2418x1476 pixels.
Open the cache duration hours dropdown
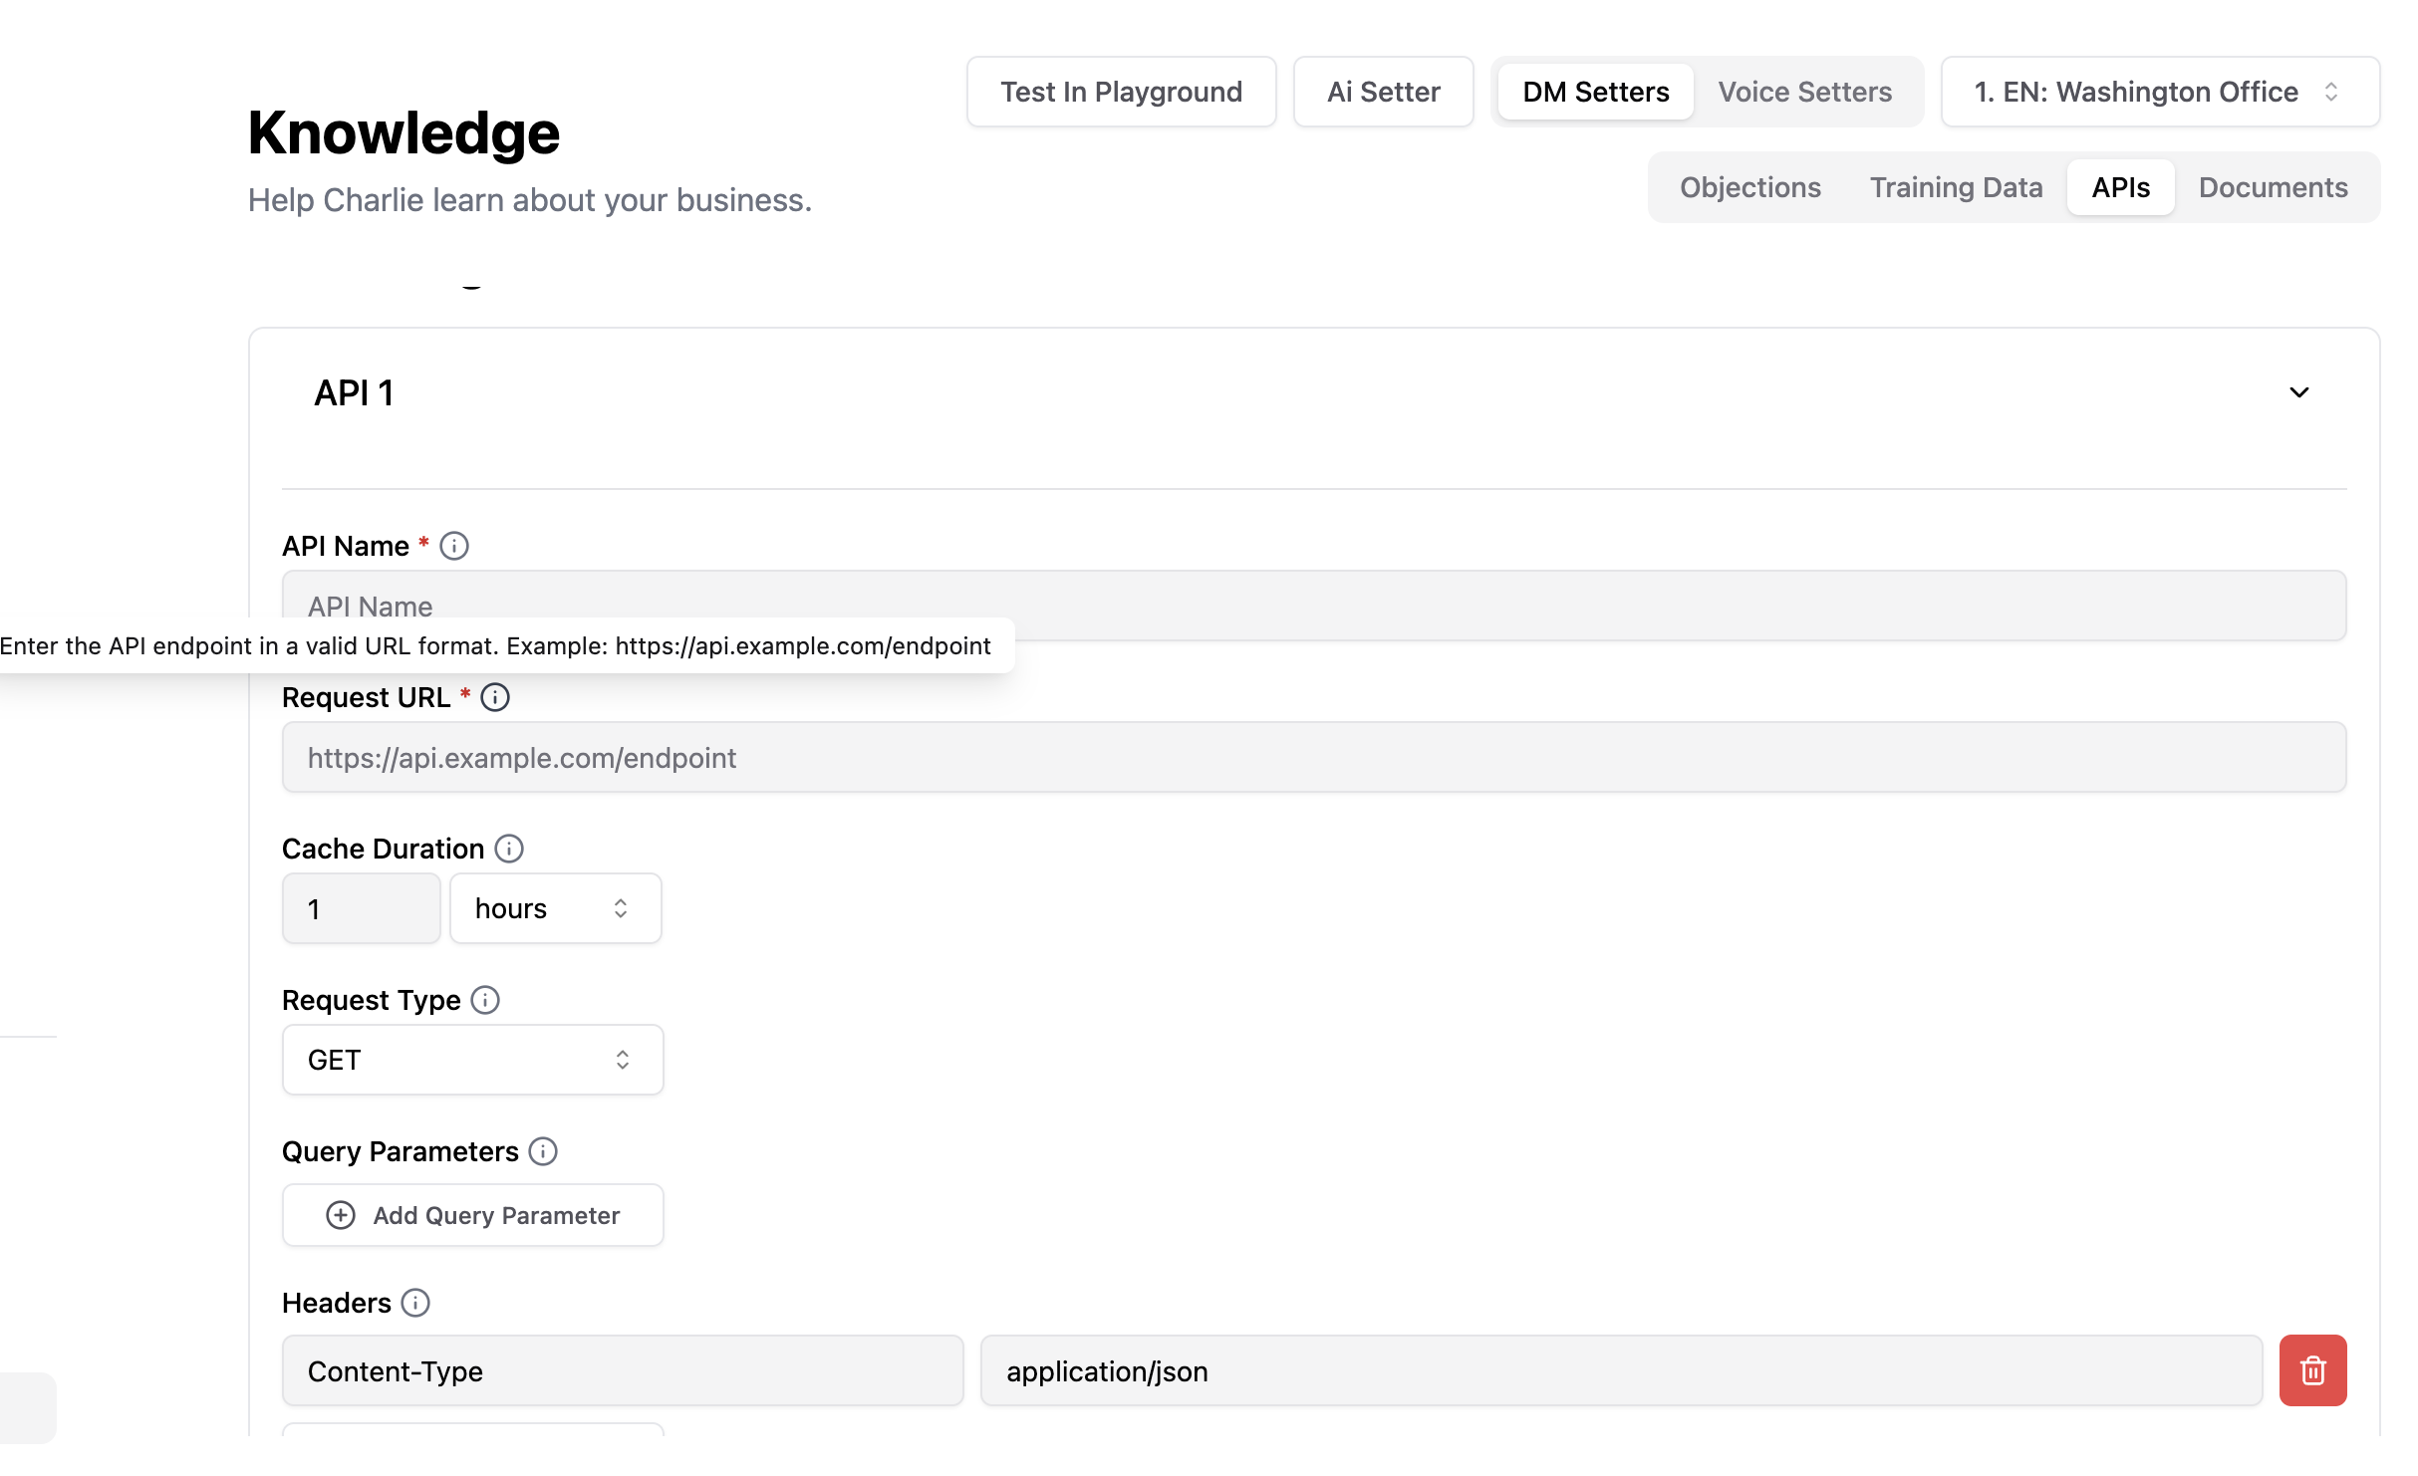[x=555, y=908]
